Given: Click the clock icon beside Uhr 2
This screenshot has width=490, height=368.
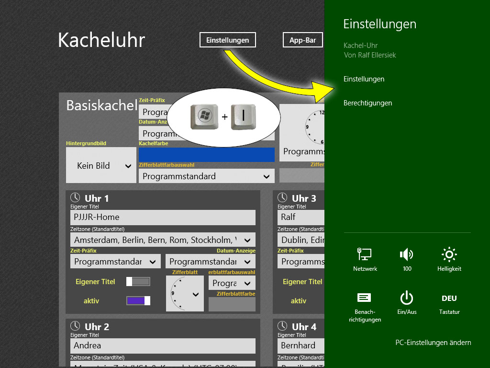Looking at the screenshot, I should coord(75,326).
